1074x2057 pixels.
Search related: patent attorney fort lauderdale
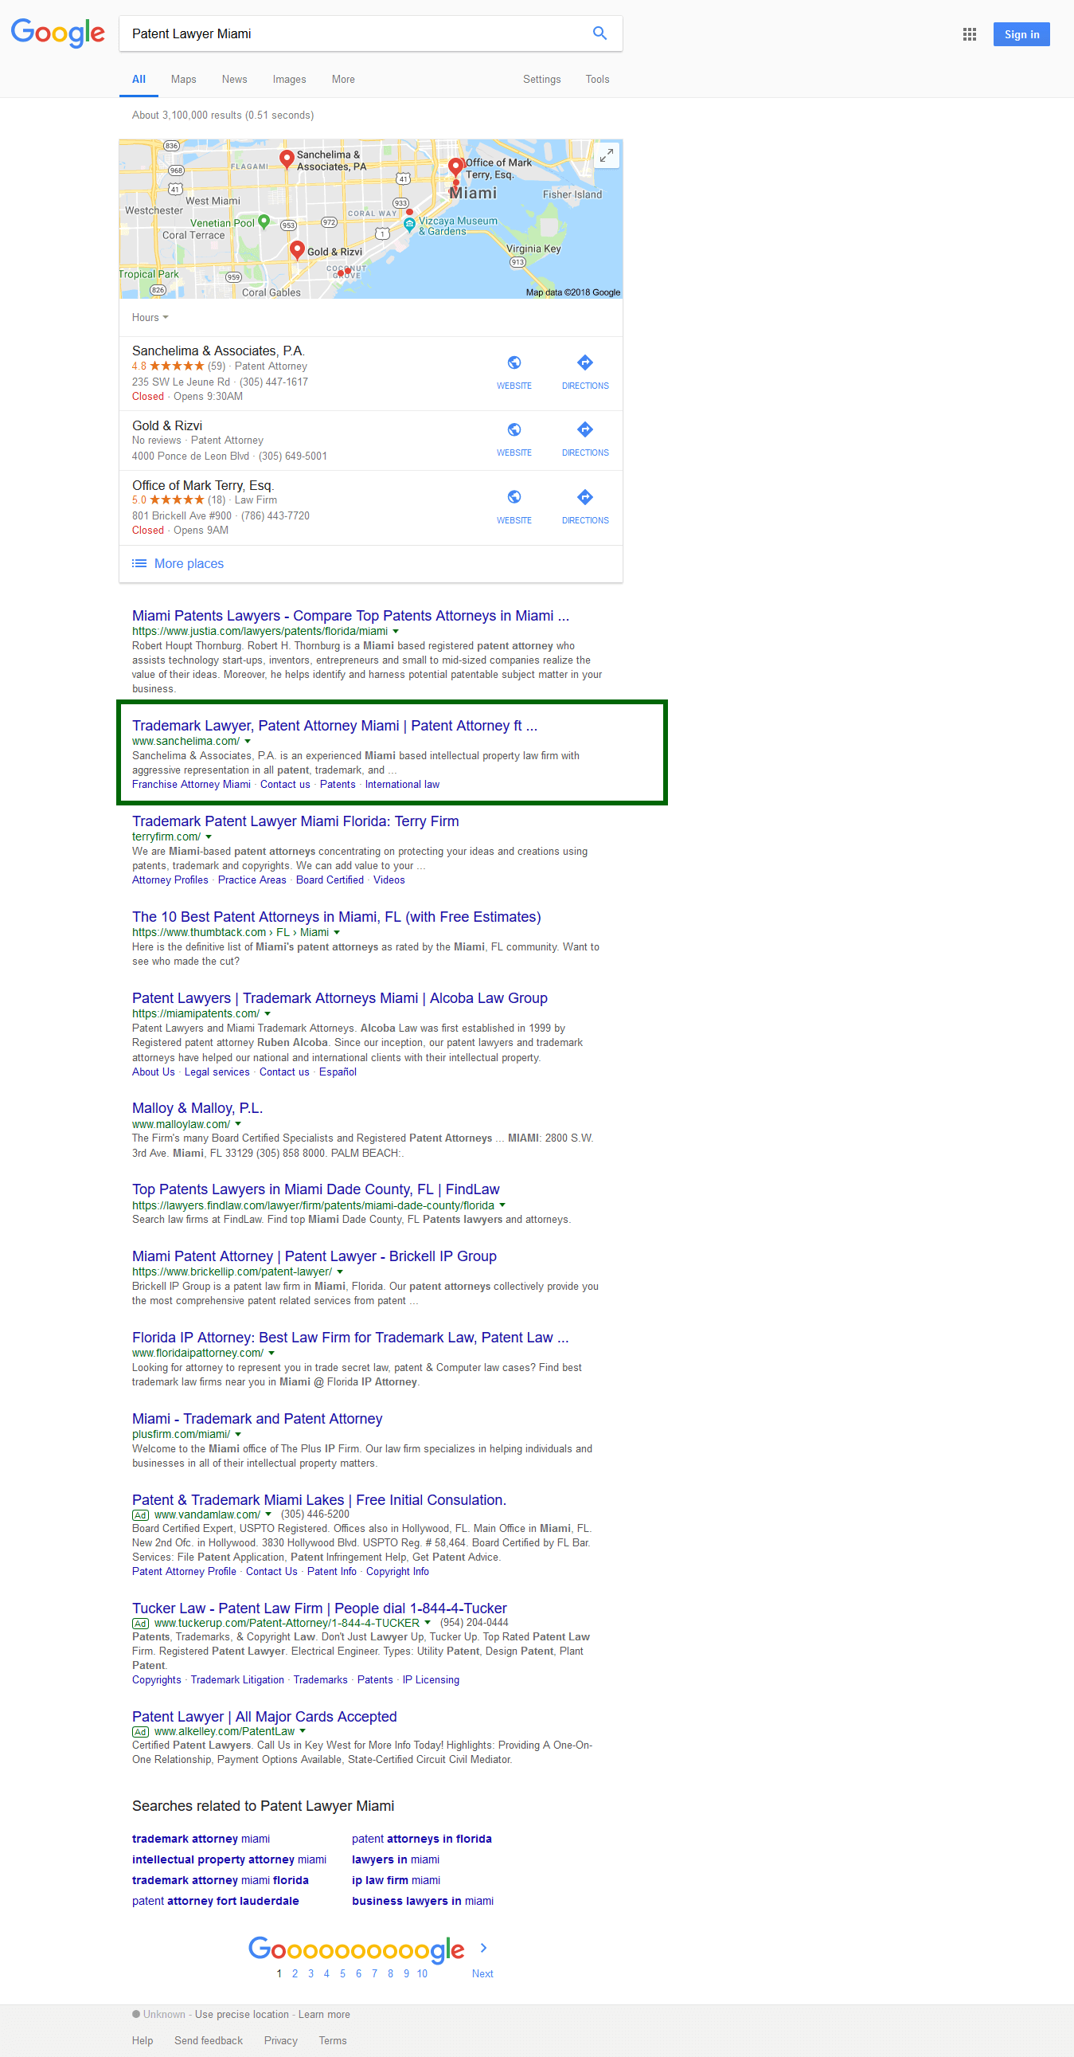[x=216, y=1902]
